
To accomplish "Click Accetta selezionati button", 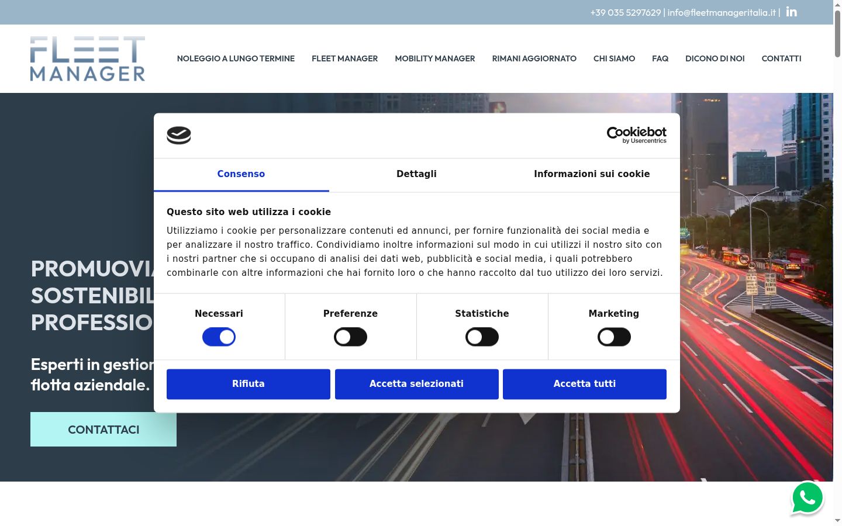I will [416, 384].
